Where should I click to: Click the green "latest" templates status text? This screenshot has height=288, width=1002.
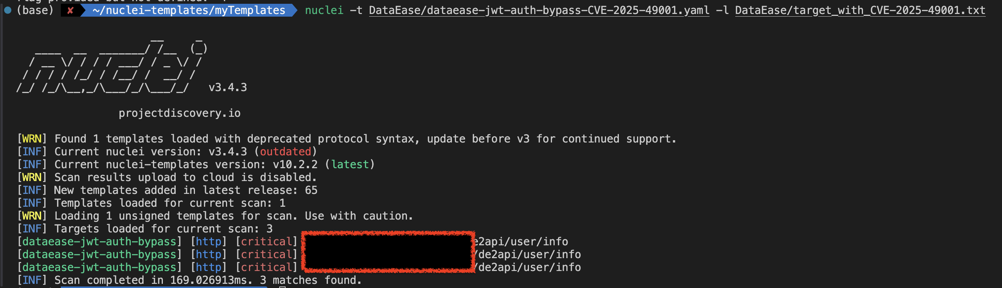[350, 165]
